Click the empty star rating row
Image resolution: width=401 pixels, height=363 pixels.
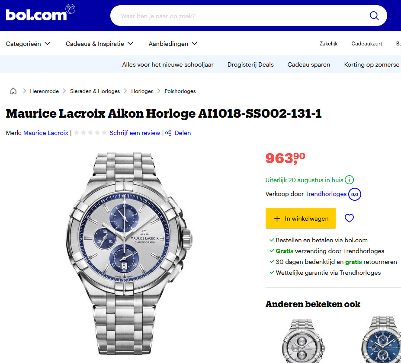point(90,133)
